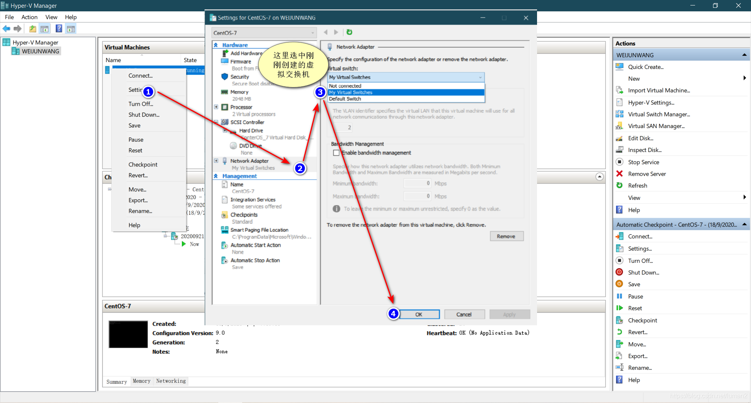Click Refresh in WEIJUNWANG actions

pyautogui.click(x=638, y=185)
